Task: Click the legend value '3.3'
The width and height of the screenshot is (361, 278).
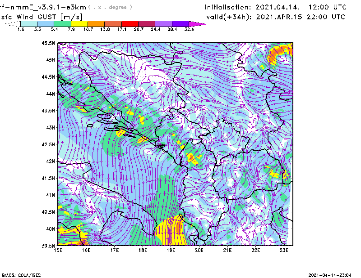Action: coord(37,29)
